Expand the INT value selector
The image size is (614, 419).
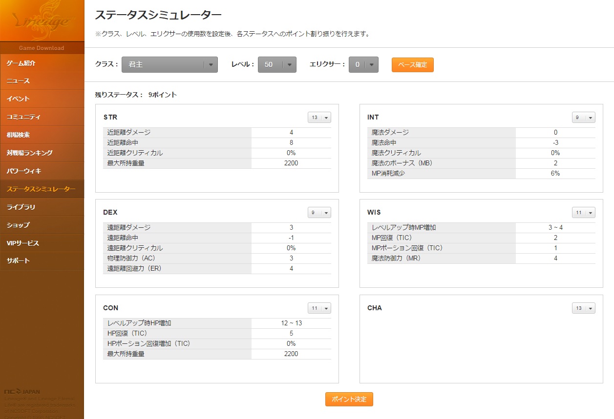tap(583, 118)
